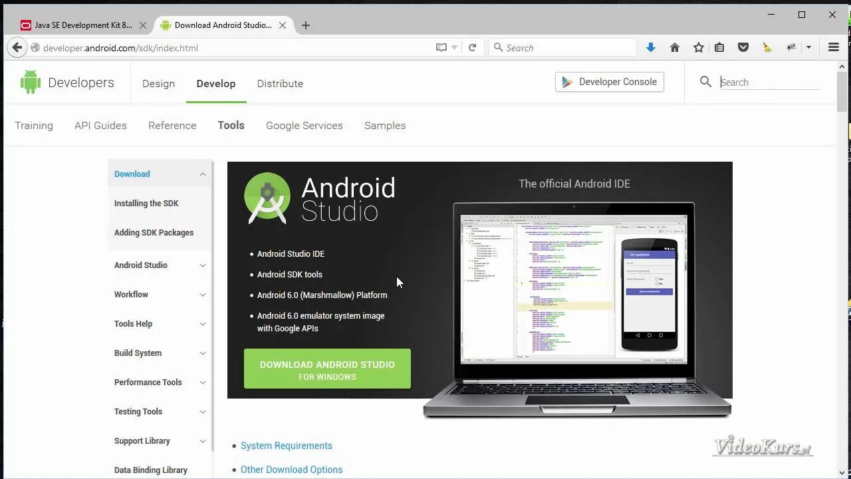Open the Firefox hamburger menu
This screenshot has width=851, height=479.
pos(834,48)
